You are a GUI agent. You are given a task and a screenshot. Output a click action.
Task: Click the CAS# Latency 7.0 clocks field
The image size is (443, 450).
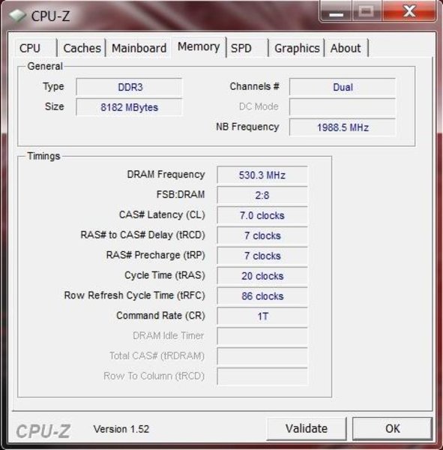[x=262, y=215]
